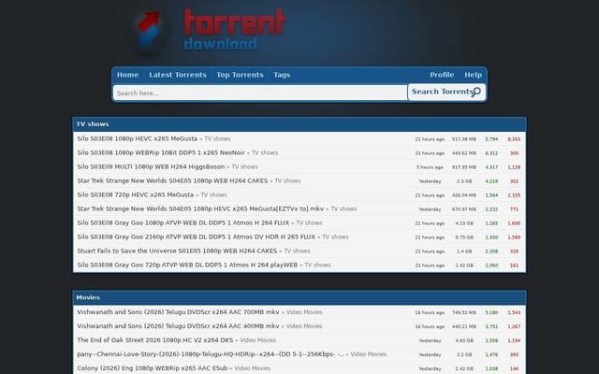Open the Movies section header
Viewport: 599px width, 374px height.
tap(88, 297)
